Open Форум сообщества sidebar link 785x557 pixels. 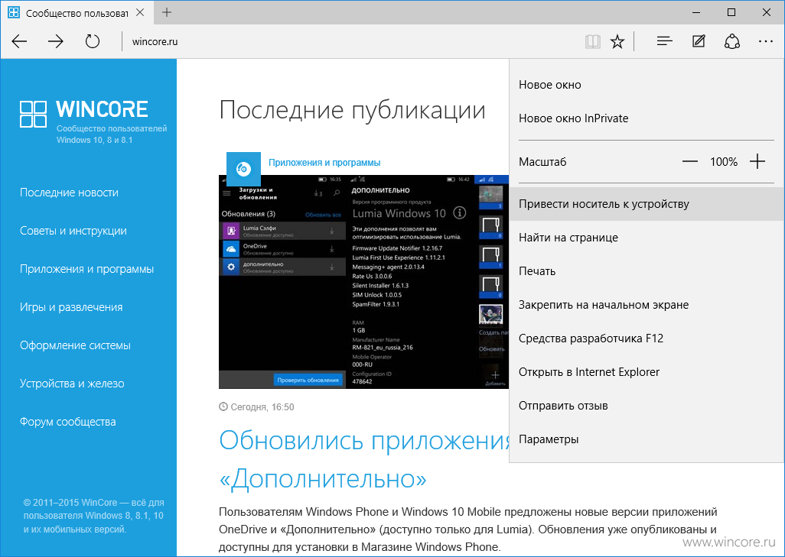click(67, 422)
